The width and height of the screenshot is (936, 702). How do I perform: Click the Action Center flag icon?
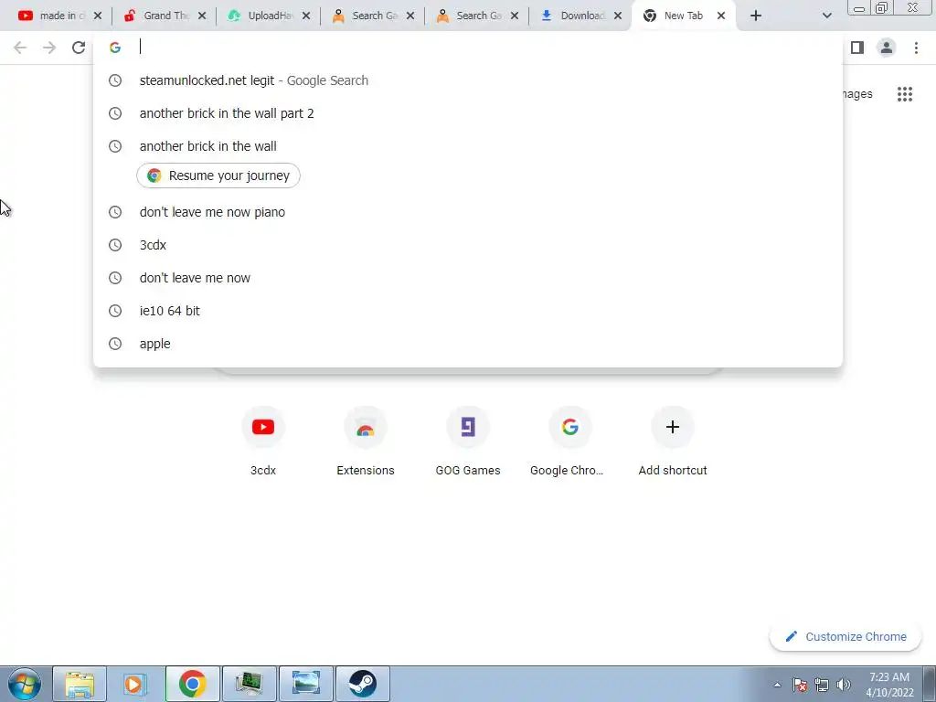(x=800, y=685)
